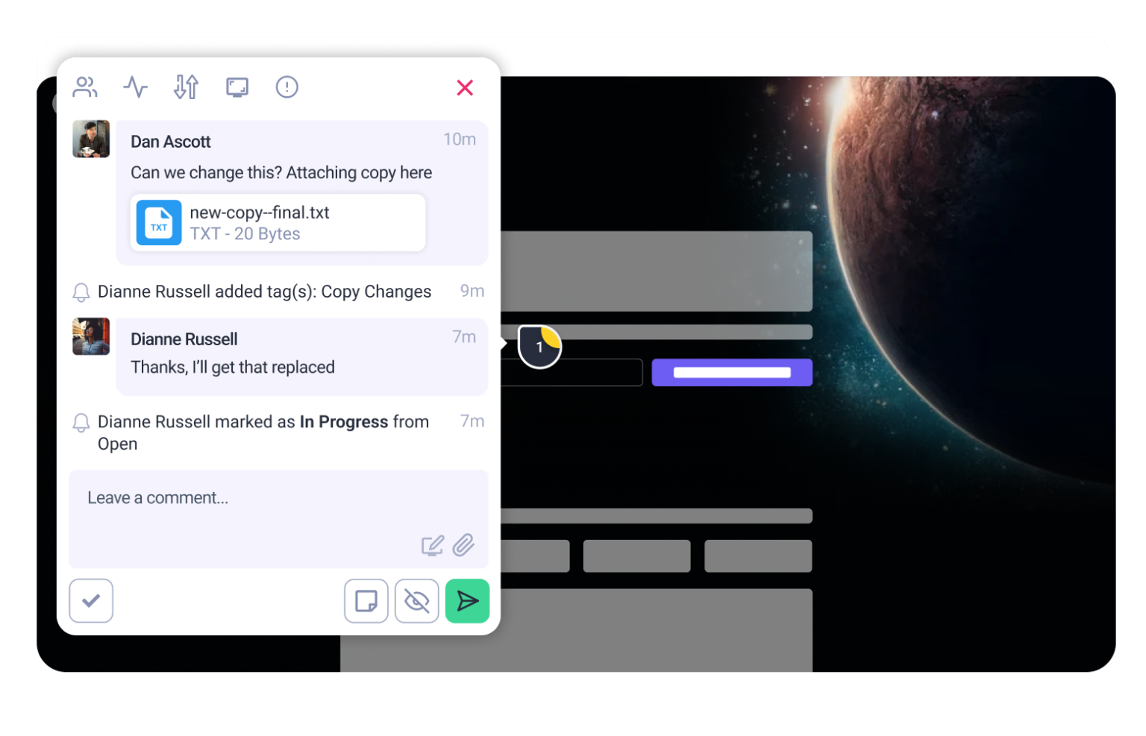Click the priority up-down arrows icon
The width and height of the screenshot is (1146, 736).
(x=186, y=87)
